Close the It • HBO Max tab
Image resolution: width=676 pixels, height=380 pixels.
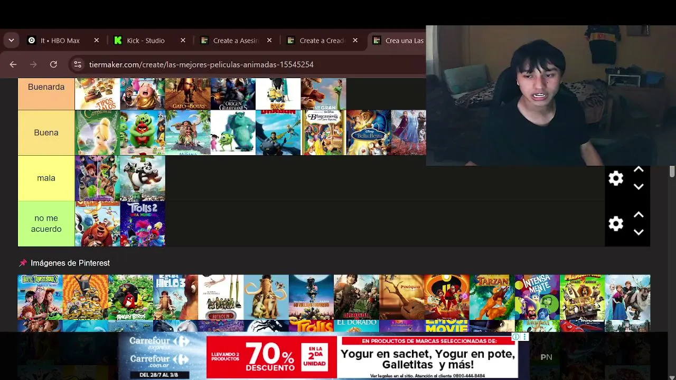(97, 41)
